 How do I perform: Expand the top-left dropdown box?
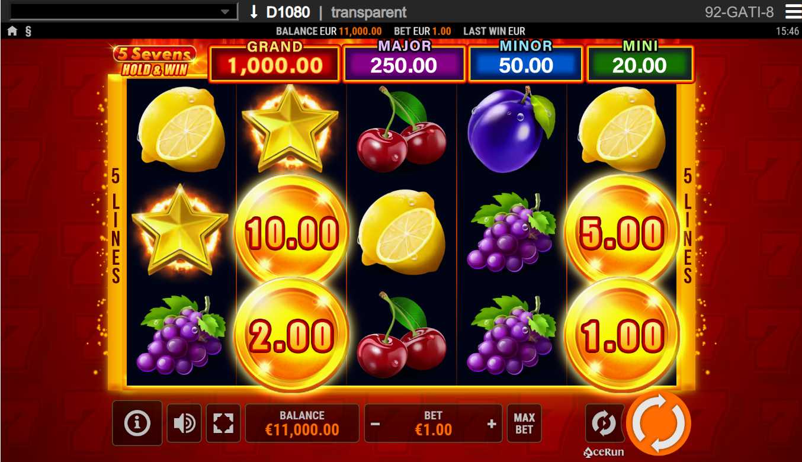(124, 11)
